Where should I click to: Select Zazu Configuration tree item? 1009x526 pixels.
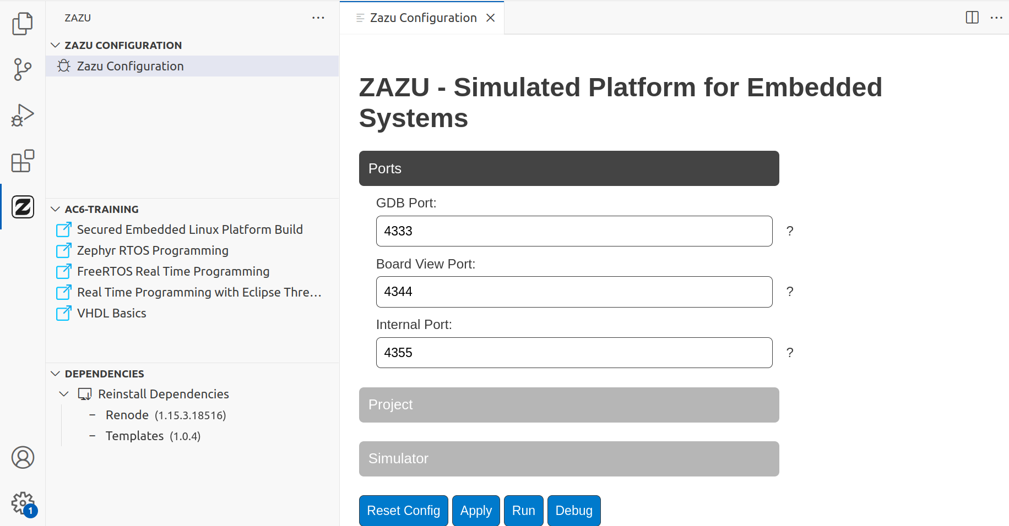(x=192, y=66)
